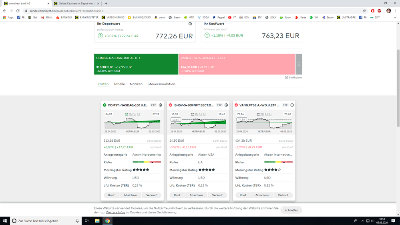
Task: Click the browser reload page icon
Action: [18, 11]
